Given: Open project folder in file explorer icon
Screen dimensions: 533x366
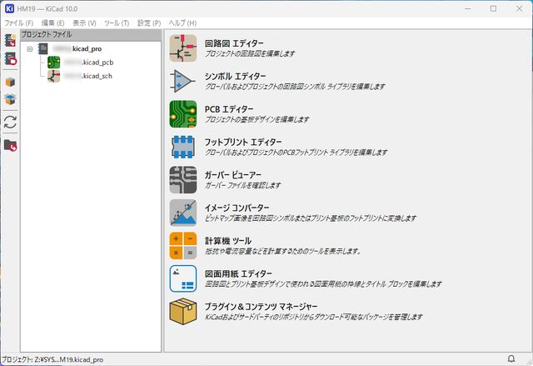Looking at the screenshot, I should 10,145.
